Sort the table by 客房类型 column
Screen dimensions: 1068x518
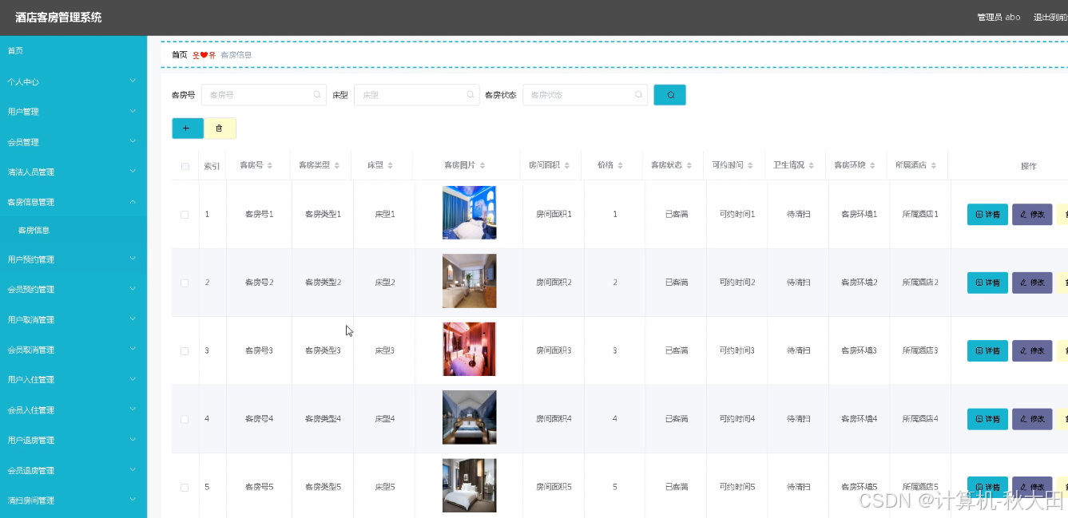click(335, 166)
